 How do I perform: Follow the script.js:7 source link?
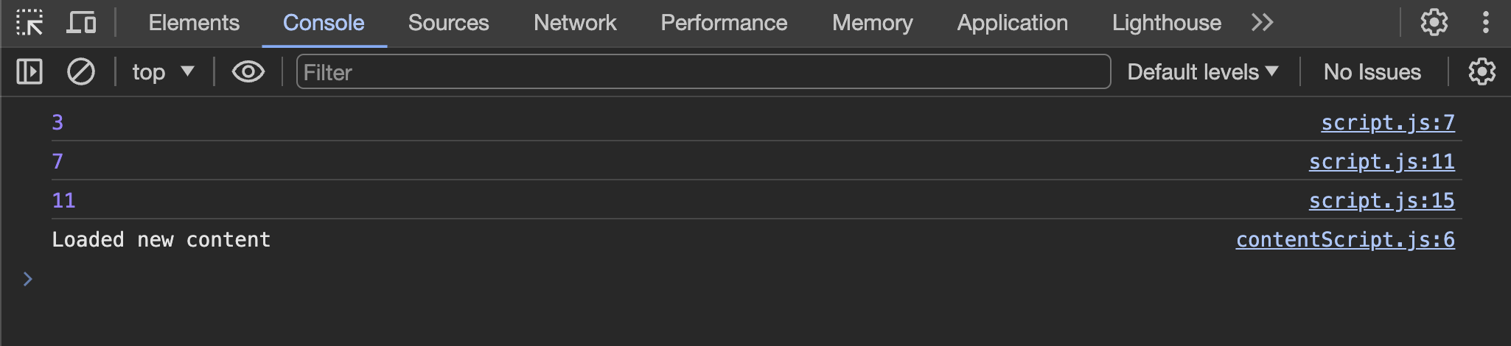pyautogui.click(x=1388, y=122)
